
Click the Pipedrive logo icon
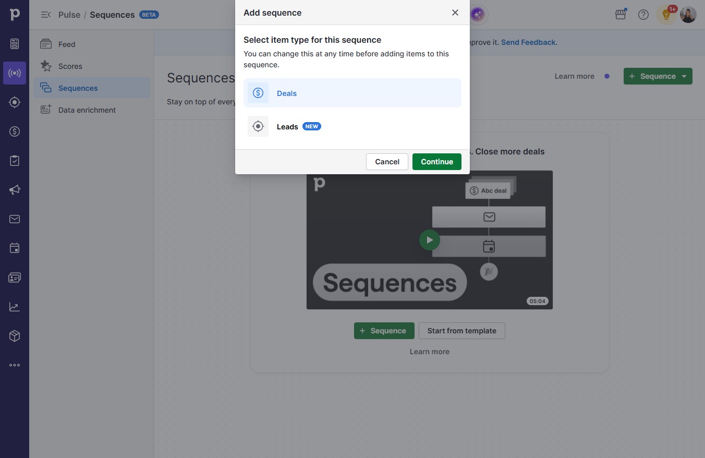click(x=15, y=15)
